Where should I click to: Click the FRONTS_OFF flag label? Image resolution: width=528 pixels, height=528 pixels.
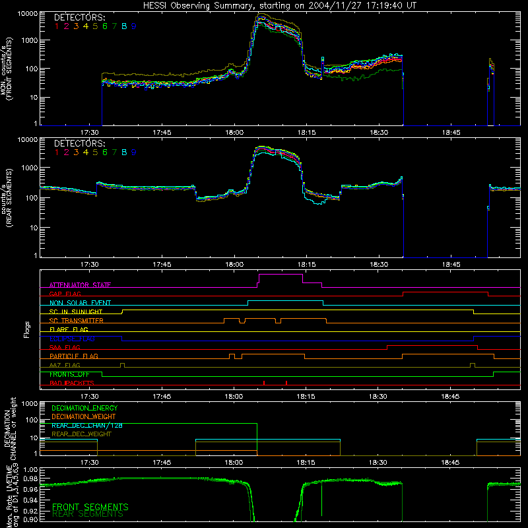pos(69,374)
